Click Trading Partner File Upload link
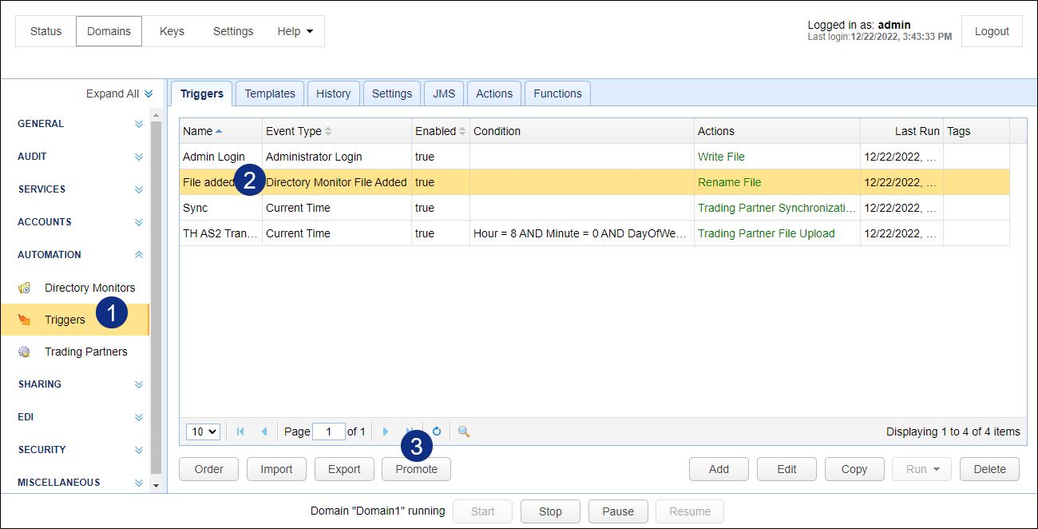This screenshot has height=529, width=1038. (x=767, y=233)
